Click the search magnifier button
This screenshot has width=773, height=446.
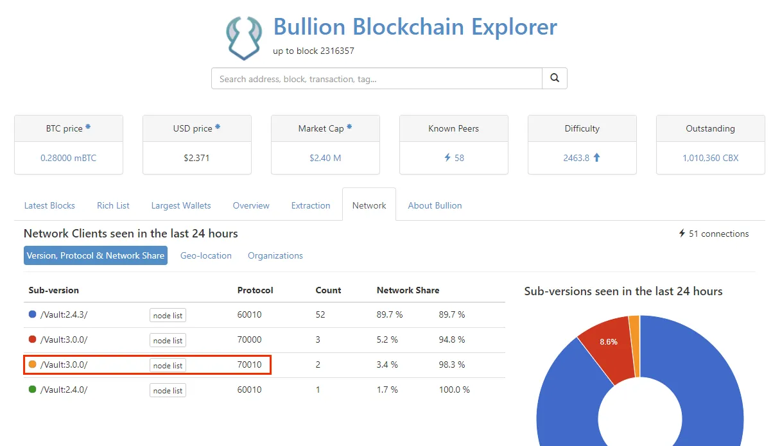[555, 78]
